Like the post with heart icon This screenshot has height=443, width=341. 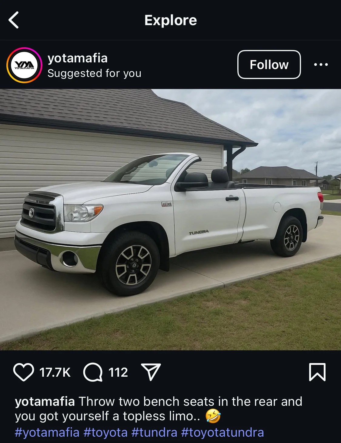click(x=23, y=372)
